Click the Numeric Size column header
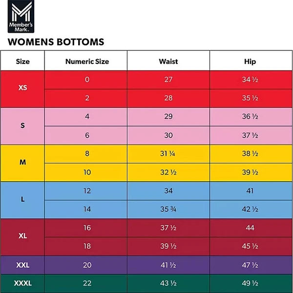This screenshot has width=293, height=293. (87, 62)
